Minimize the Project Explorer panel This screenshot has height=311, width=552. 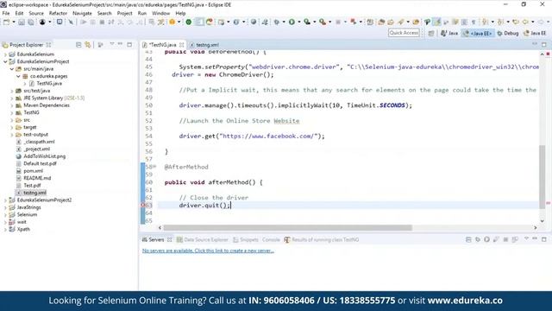click(121, 44)
